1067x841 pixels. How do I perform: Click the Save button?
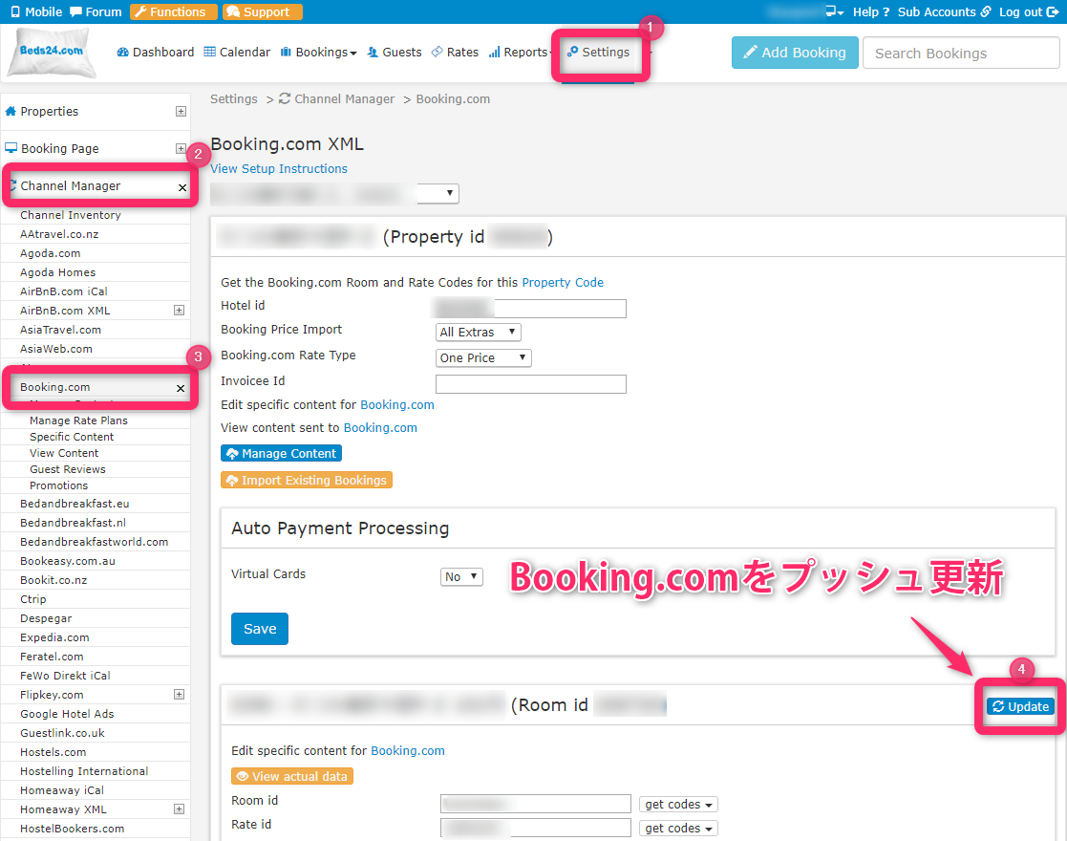point(260,629)
